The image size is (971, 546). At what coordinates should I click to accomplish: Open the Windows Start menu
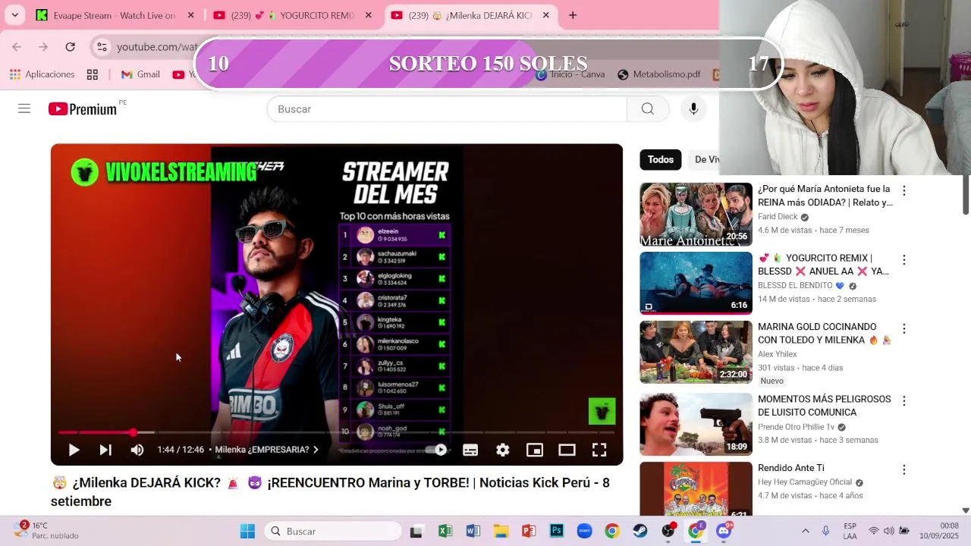click(247, 532)
